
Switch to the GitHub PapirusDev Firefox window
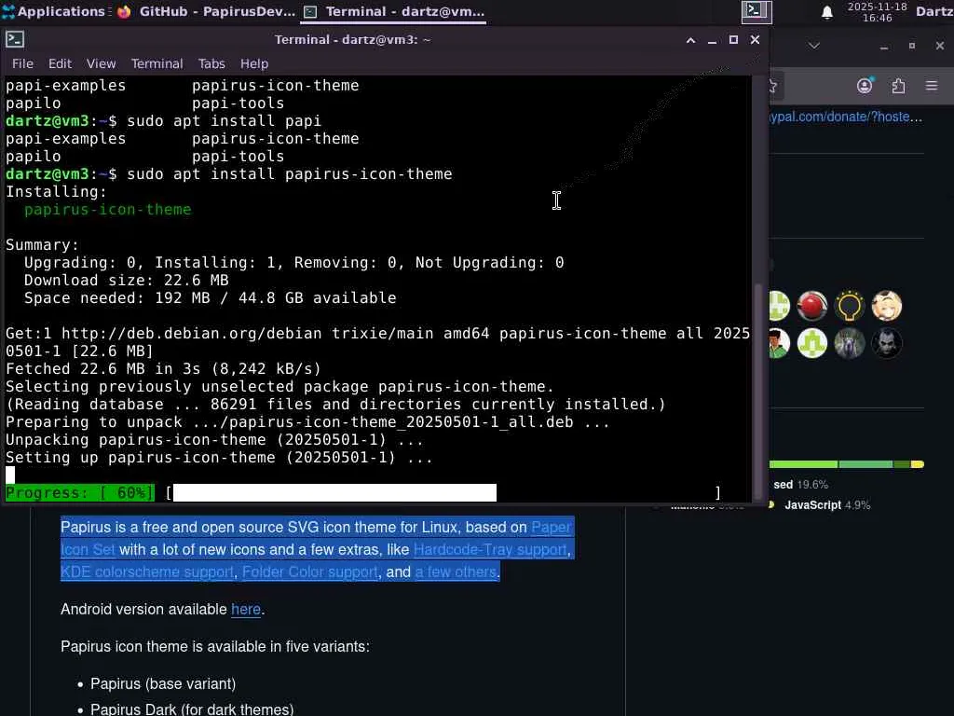[x=206, y=11]
